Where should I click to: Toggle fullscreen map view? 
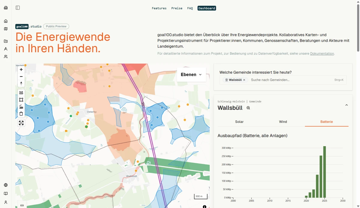pos(21,123)
